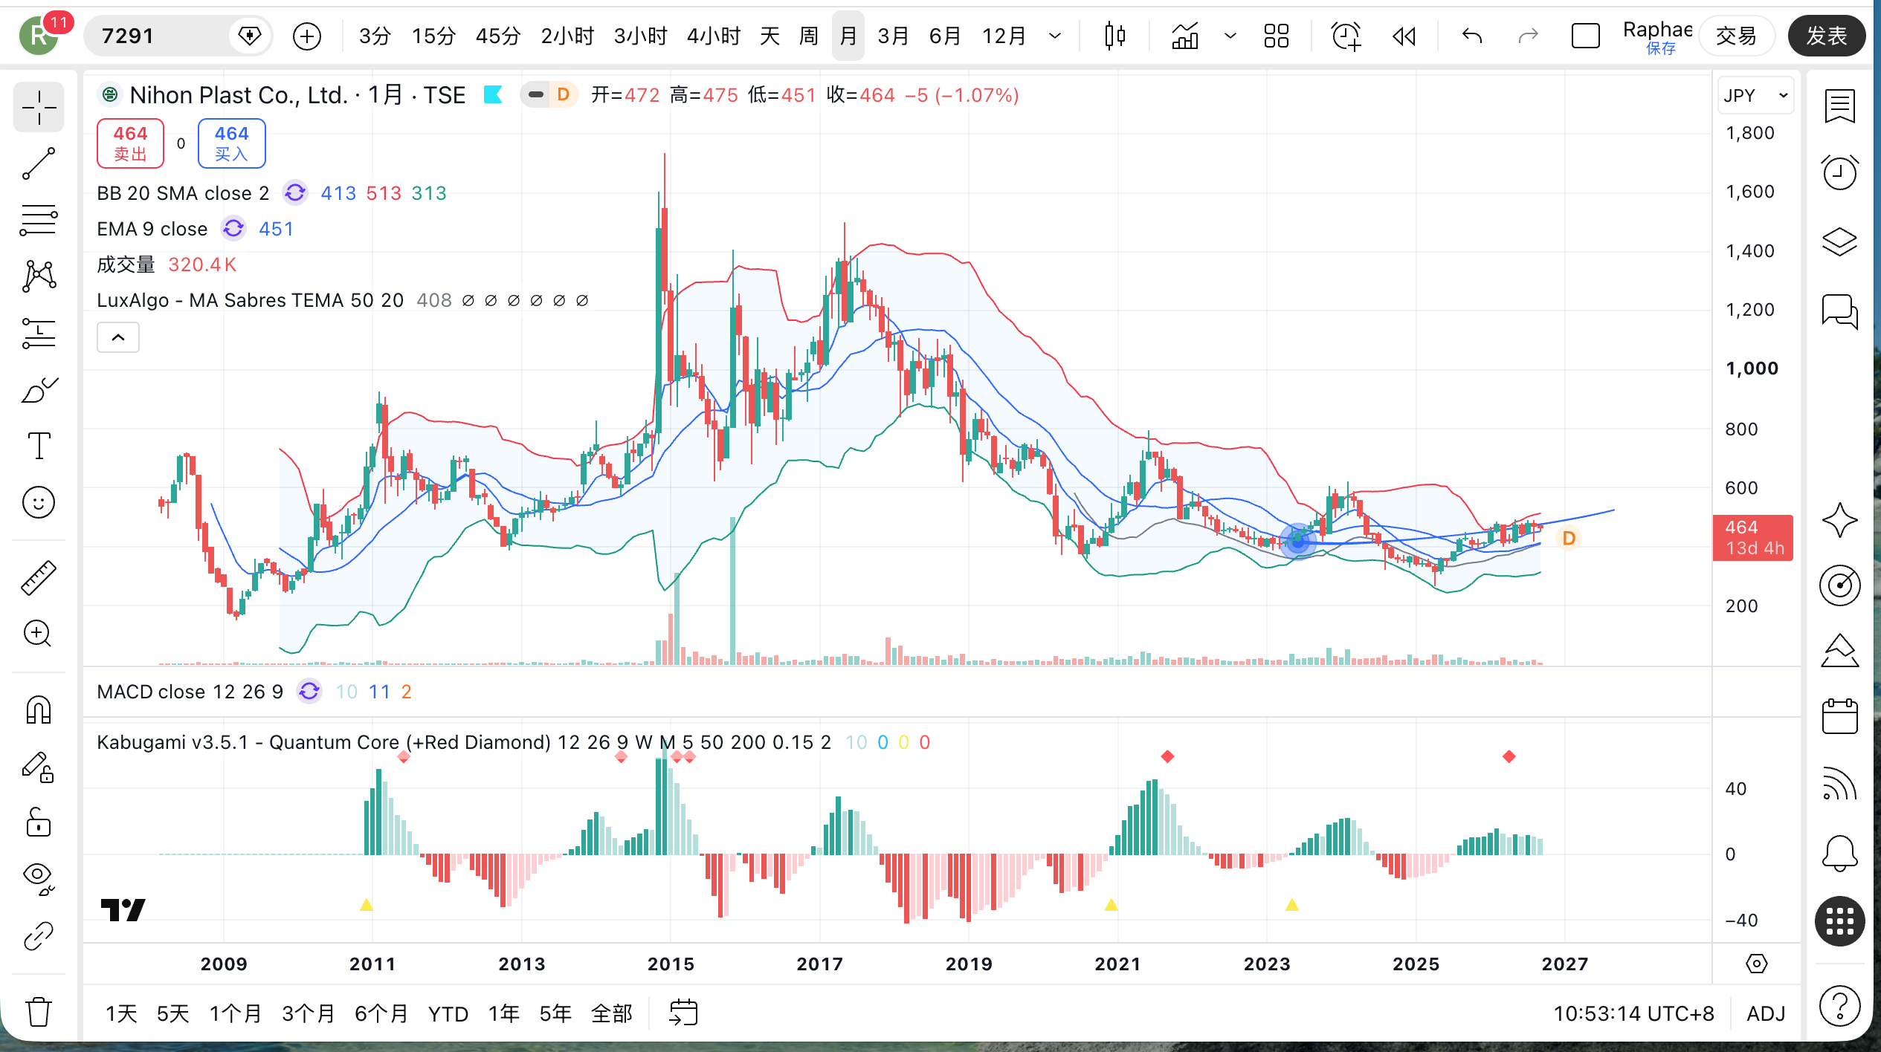
Task: Open the Fibonacci retracement tools
Action: [39, 220]
